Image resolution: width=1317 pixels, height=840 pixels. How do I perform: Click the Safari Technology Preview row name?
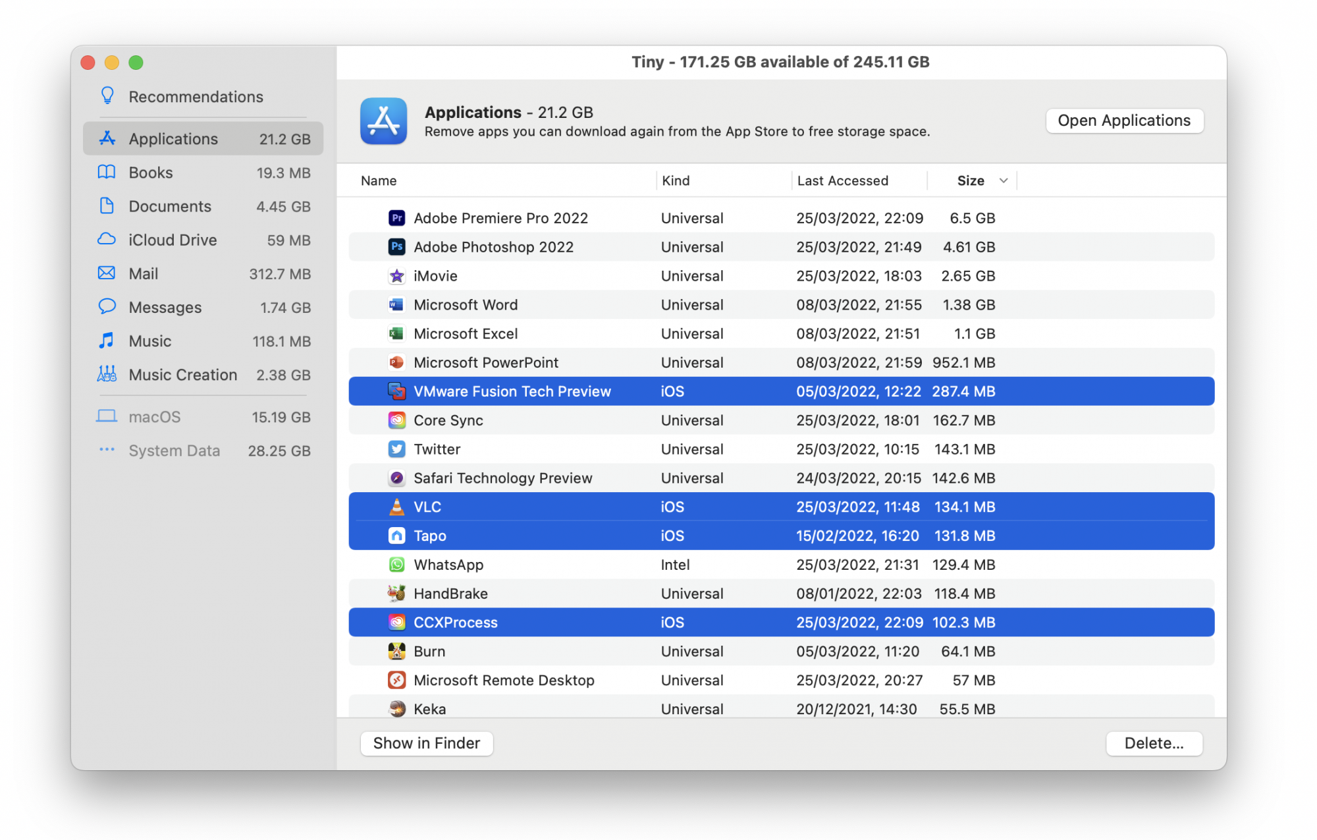[503, 478]
